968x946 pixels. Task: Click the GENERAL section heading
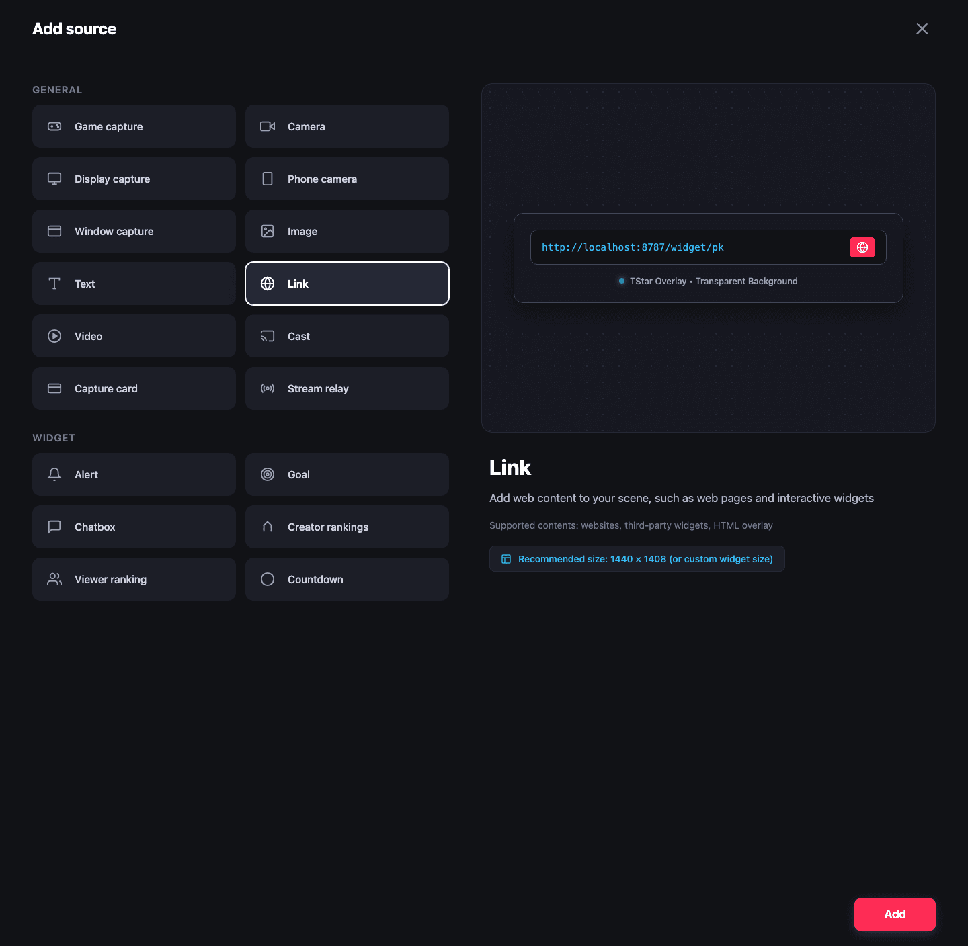[57, 90]
